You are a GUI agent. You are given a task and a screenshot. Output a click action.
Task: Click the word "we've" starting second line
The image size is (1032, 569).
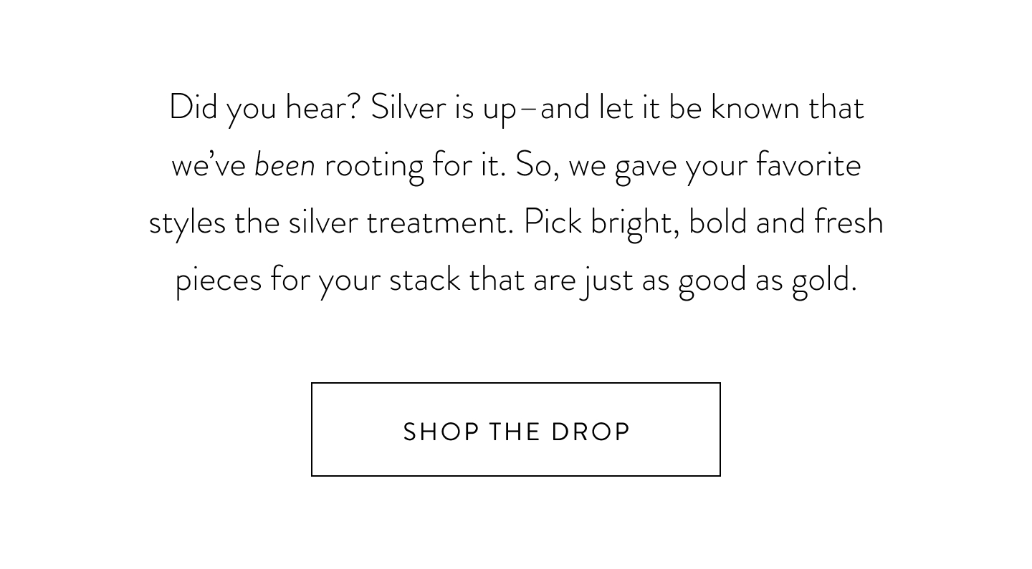209,165
